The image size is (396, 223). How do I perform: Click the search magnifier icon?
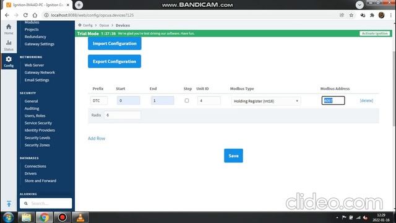click(x=26, y=203)
